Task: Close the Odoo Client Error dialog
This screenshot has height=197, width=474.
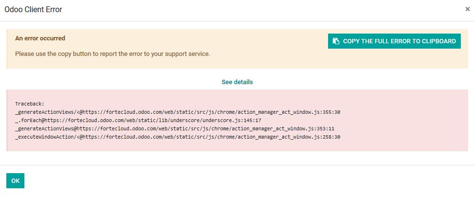Action: (x=467, y=9)
